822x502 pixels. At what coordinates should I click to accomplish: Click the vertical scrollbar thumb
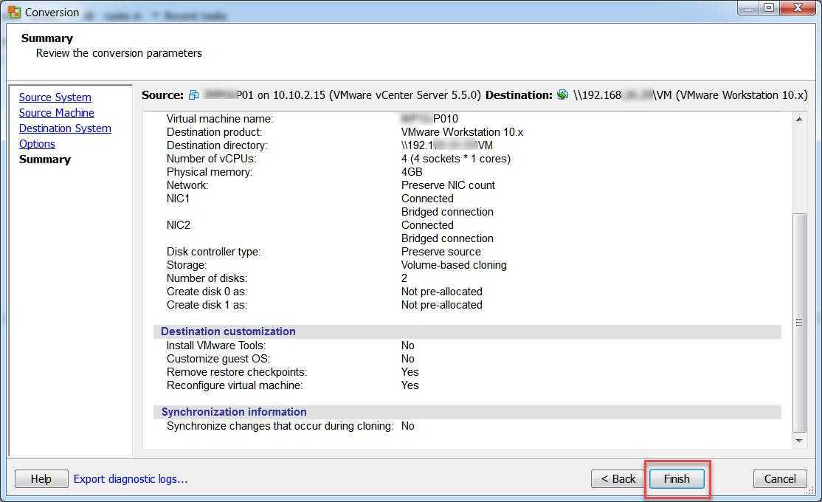click(799, 323)
